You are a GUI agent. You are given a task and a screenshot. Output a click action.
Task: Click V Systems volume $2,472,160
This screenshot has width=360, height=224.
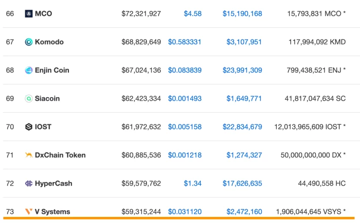(x=244, y=212)
